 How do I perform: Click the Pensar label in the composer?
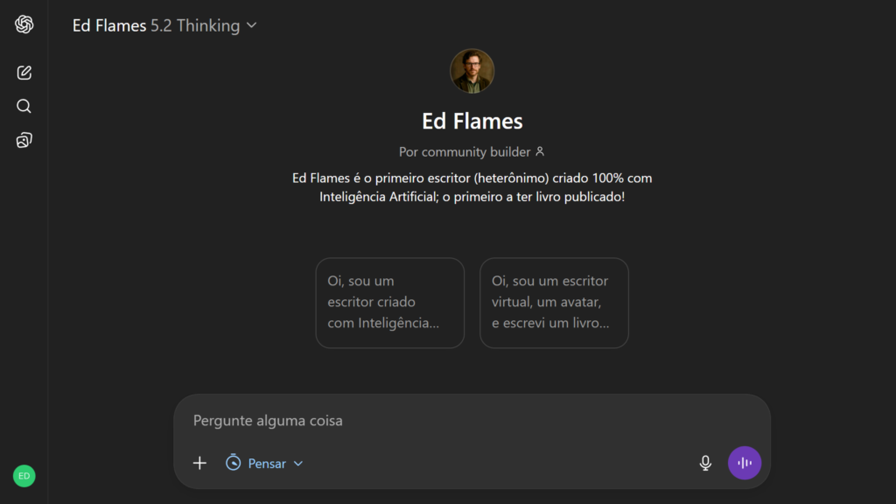(267, 464)
